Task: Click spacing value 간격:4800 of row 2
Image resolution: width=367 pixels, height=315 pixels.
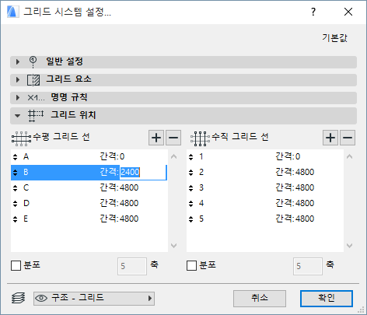Action: coord(295,172)
